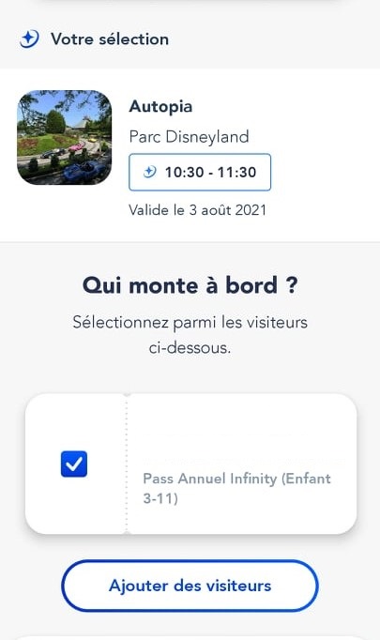Select the Pass Annuel Infinity (Enfant 3-11) label
The height and width of the screenshot is (640, 380).
tap(236, 488)
